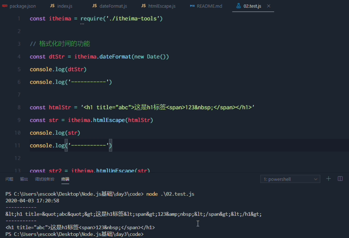This screenshot has width=349, height=238.
Task: Click the JS icon of htmlEscape.js tab
Action: 143,6
